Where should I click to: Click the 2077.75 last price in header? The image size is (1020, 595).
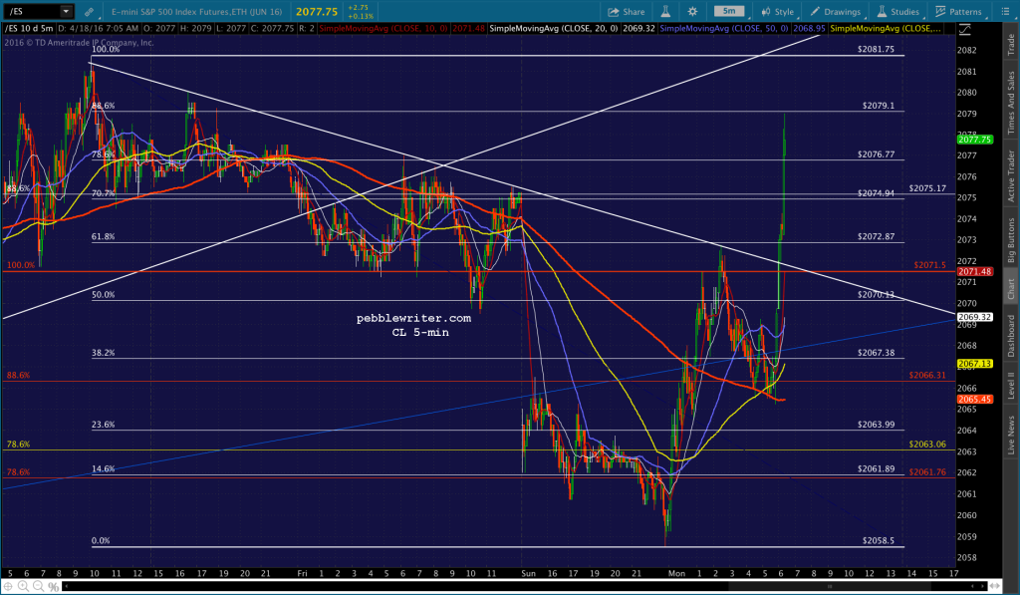[x=317, y=12]
